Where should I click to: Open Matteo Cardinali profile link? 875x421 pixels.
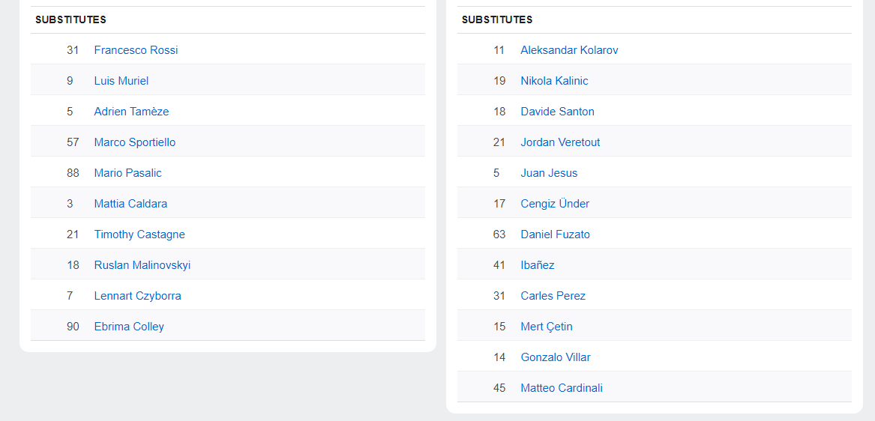click(x=562, y=388)
